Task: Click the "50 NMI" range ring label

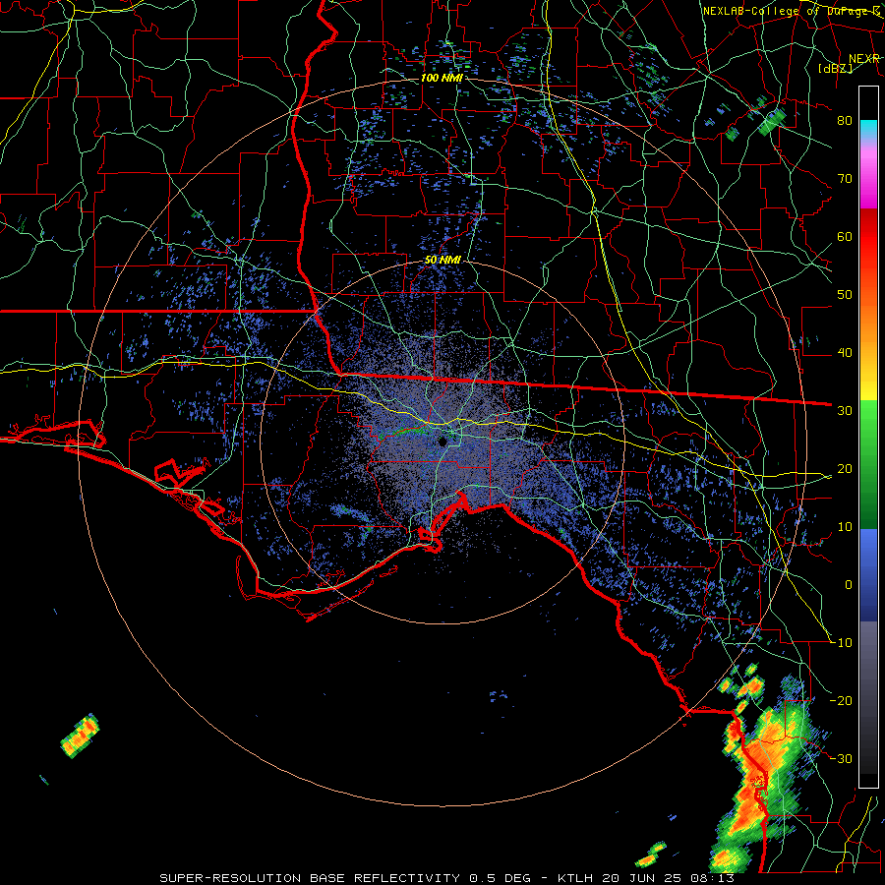Action: (x=442, y=260)
